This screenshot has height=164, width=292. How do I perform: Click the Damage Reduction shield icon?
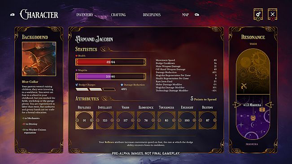coord(122,85)
